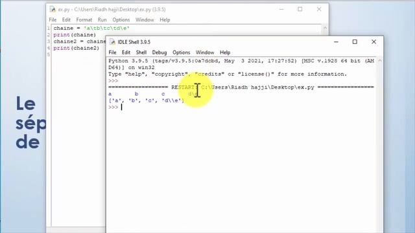Open Options menu in IDLE Shell window
This screenshot has width=415, height=233.
182,52
